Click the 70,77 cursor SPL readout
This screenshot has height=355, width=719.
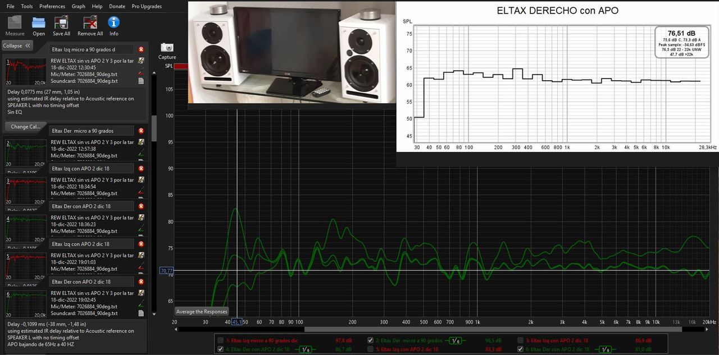167,270
